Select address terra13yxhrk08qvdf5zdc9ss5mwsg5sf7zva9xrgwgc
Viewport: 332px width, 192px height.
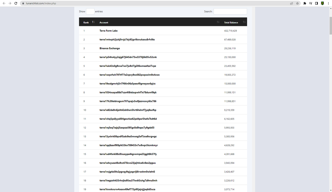[x=128, y=136]
